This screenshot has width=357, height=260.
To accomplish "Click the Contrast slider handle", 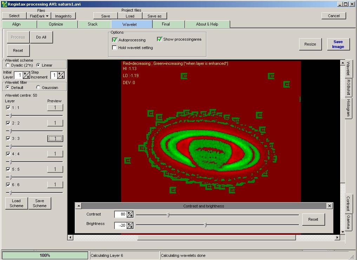I will click(168, 215).
